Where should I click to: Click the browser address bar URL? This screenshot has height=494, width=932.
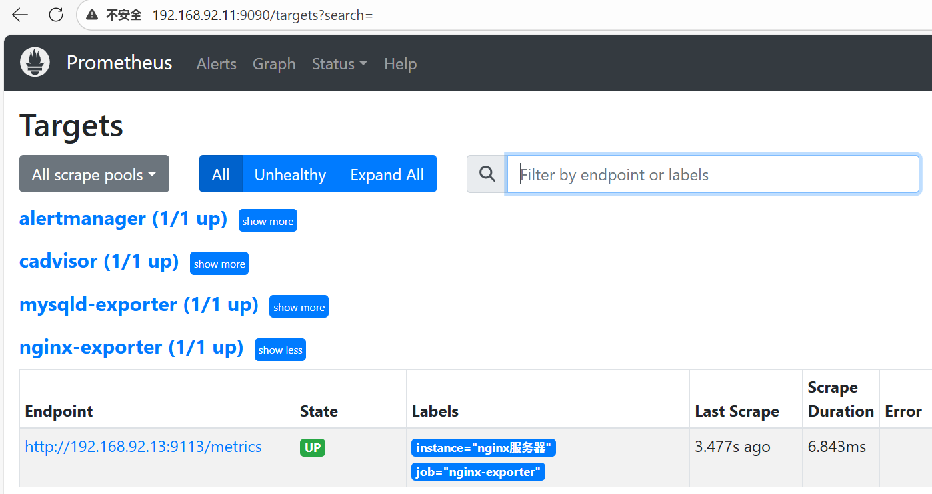[263, 15]
